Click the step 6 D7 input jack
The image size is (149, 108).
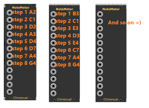pyautogui.click(x=9, y=48)
